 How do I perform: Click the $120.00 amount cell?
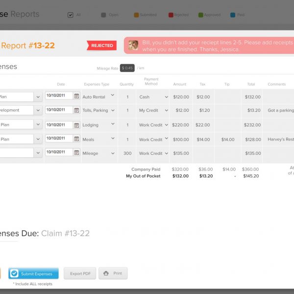pos(181,97)
